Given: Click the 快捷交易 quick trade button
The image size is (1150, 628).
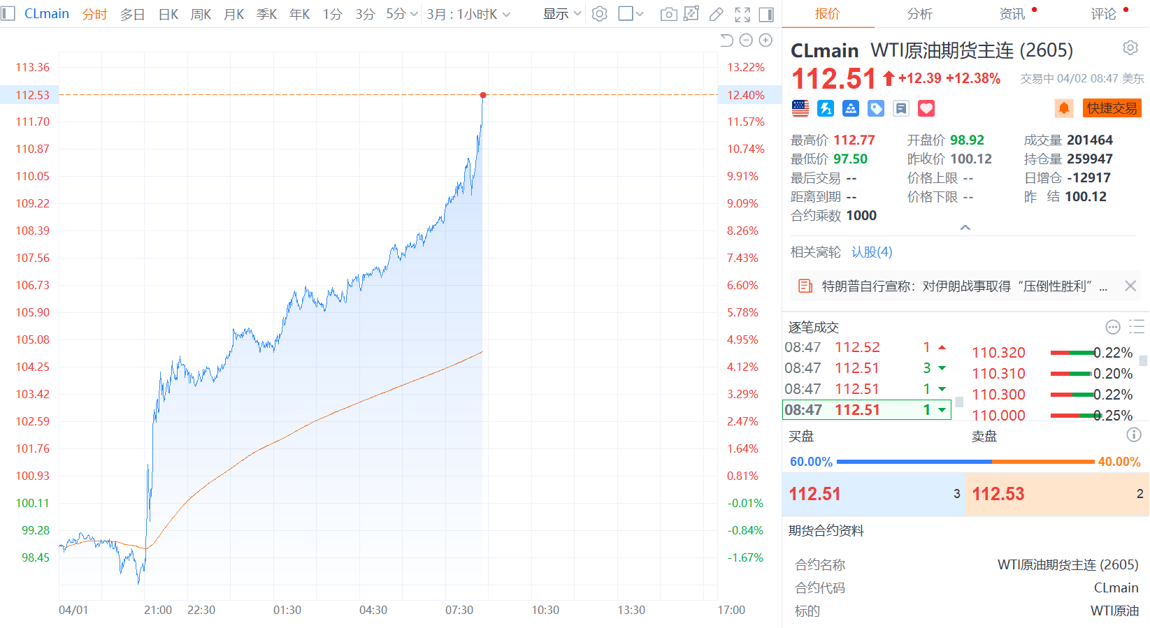Looking at the screenshot, I should (1112, 108).
